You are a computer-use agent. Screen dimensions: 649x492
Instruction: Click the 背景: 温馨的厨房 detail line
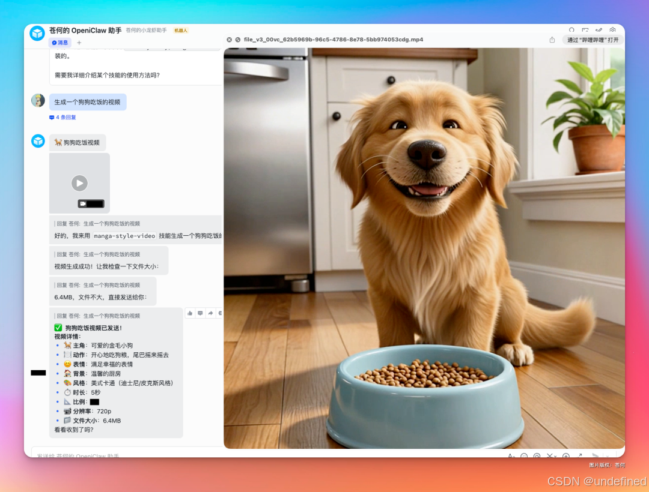[93, 373]
